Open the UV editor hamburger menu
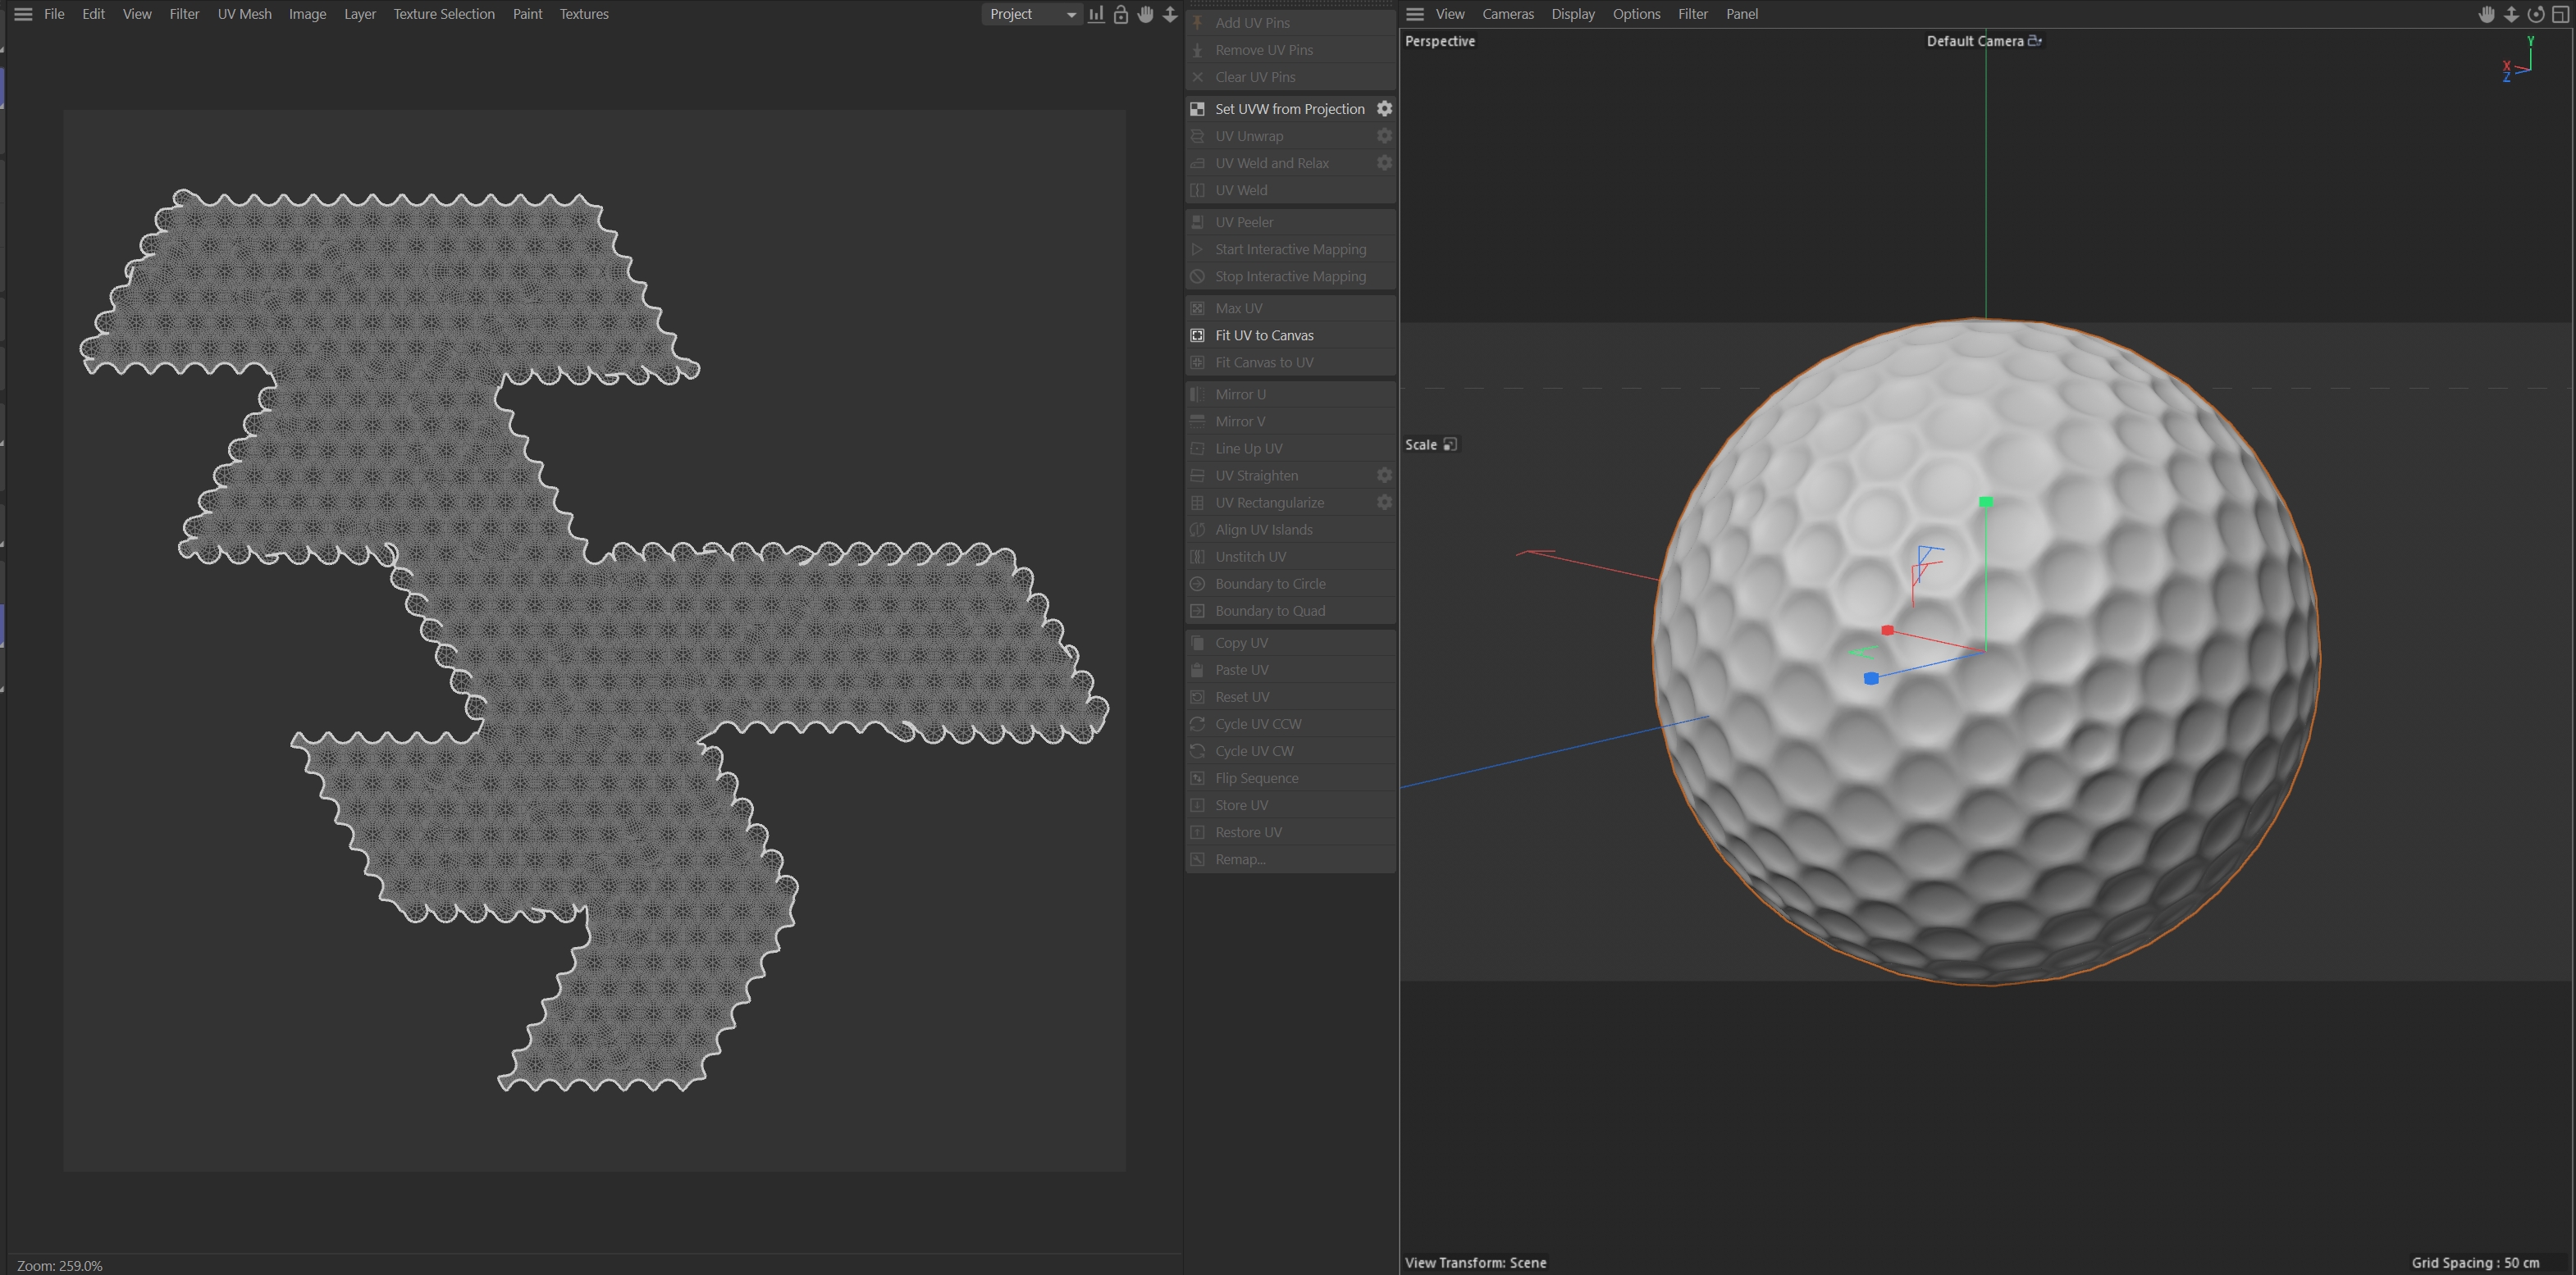 point(23,14)
